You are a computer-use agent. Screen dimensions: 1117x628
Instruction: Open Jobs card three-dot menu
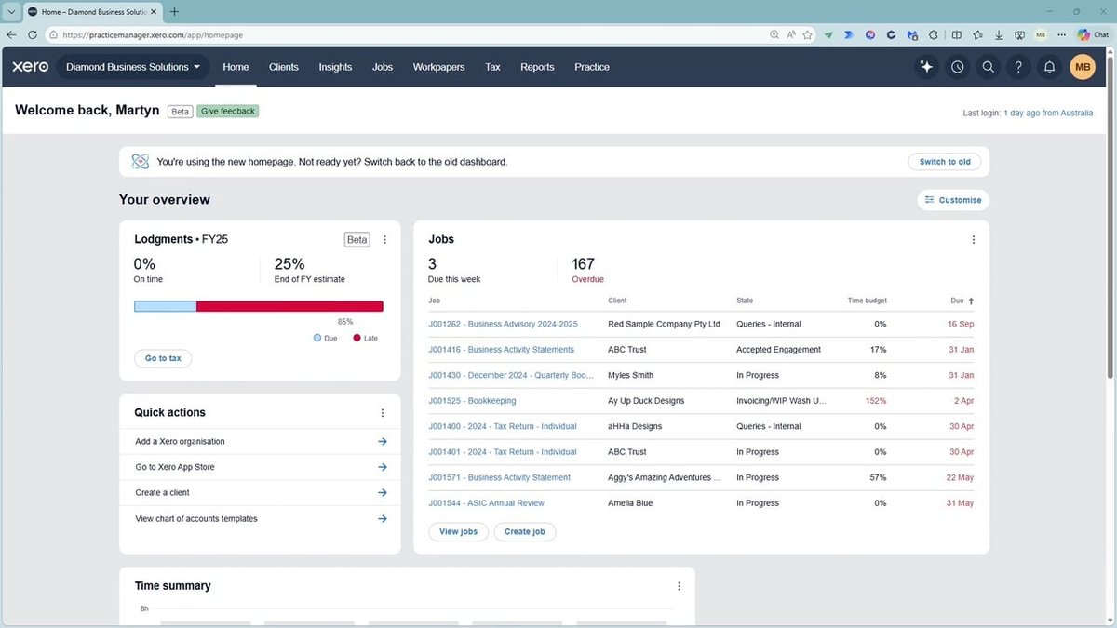coord(974,239)
